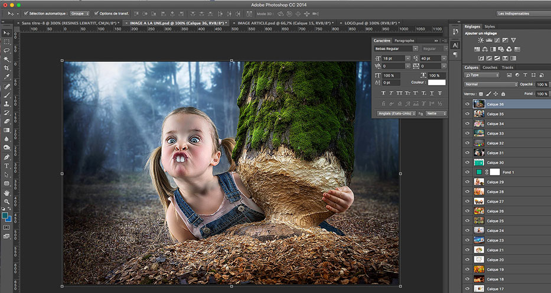551x293 pixels.
Task: Hide layer Calque 24
Action: (x=467, y=230)
